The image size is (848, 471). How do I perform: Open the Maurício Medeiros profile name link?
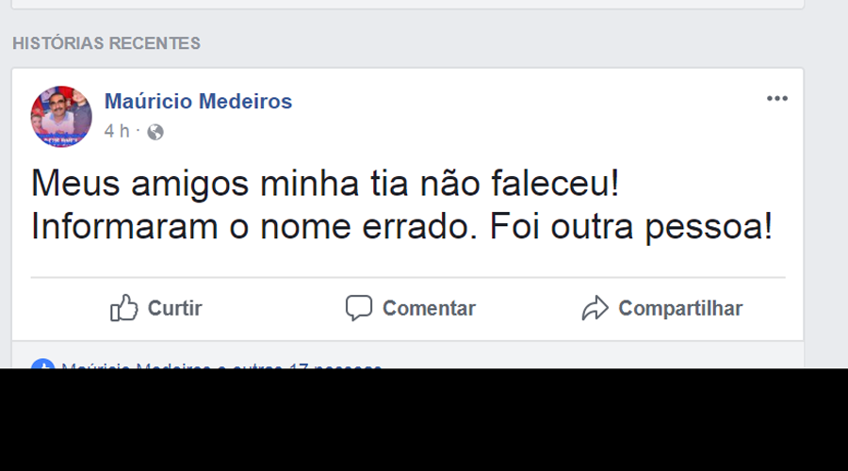198,101
